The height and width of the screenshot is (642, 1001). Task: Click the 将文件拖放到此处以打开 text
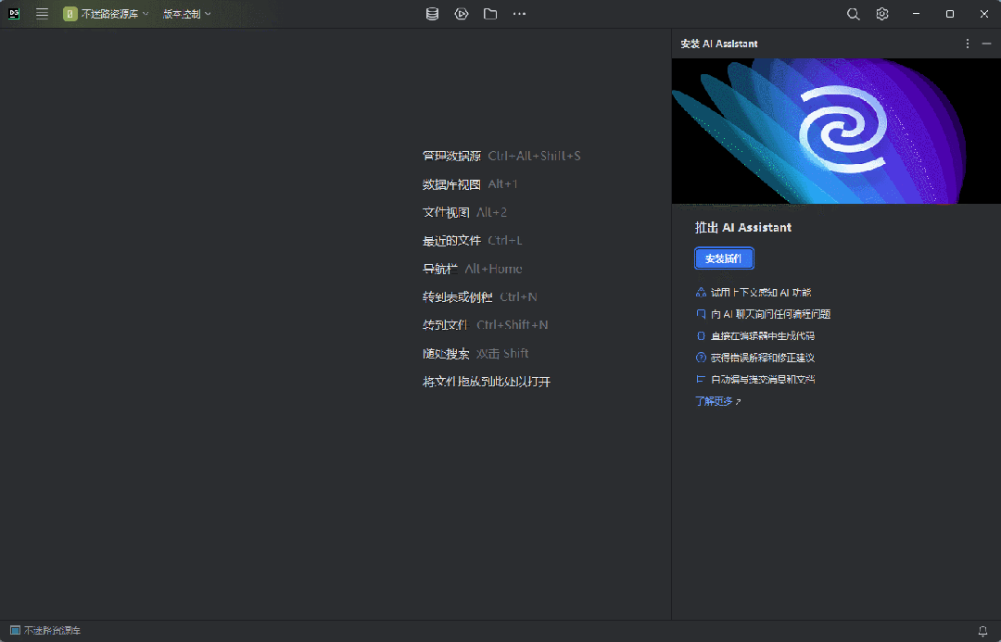487,382
